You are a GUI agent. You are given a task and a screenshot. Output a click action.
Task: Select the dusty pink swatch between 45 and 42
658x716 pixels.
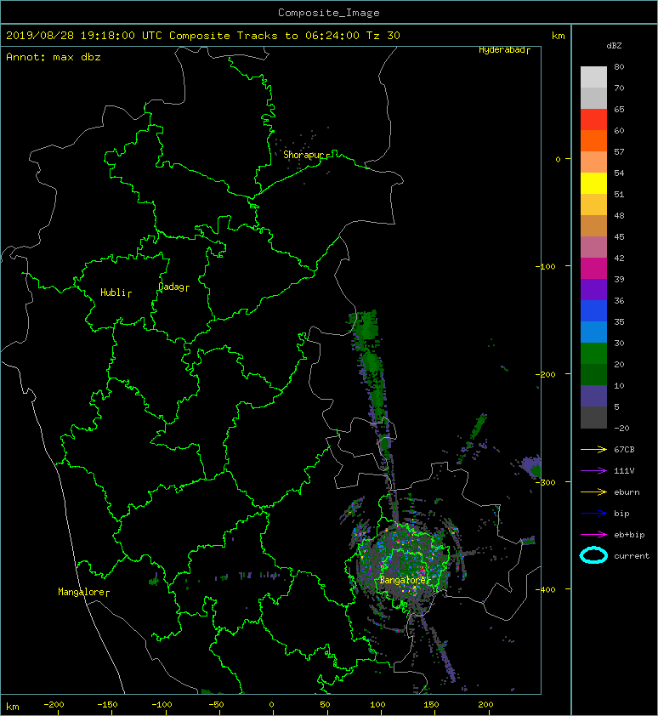click(x=593, y=247)
